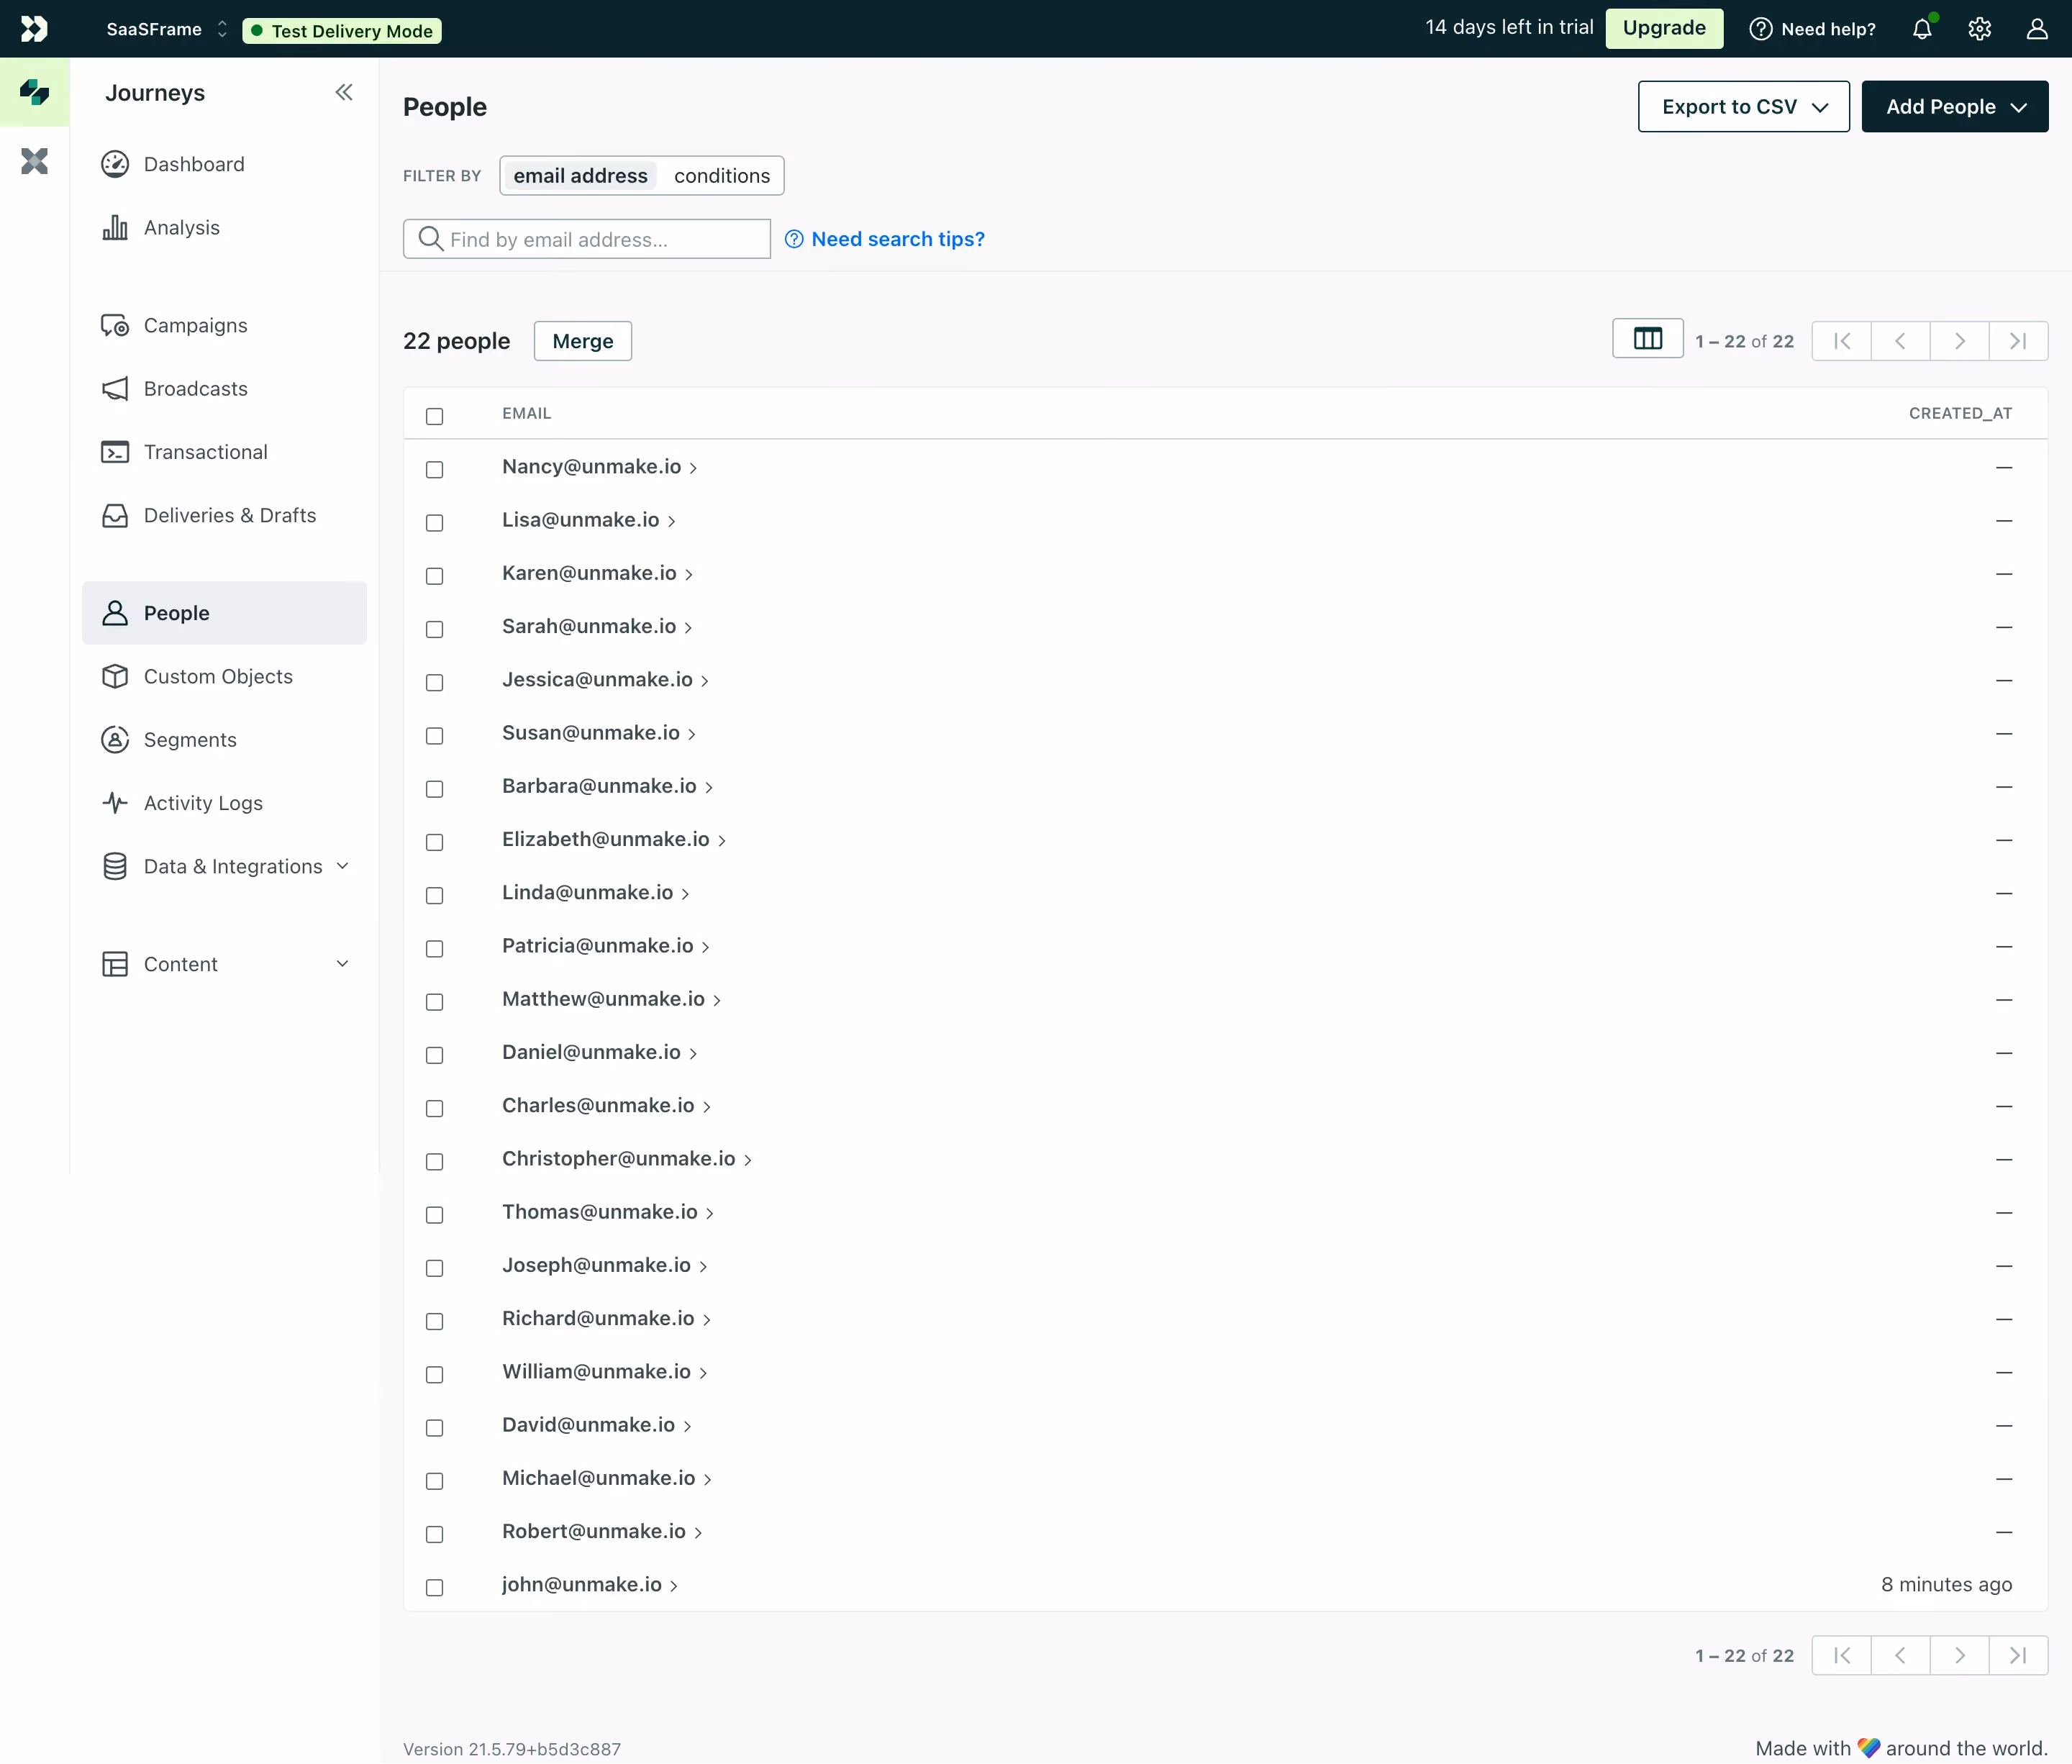Go to next page in bottom pagination

point(1960,1656)
